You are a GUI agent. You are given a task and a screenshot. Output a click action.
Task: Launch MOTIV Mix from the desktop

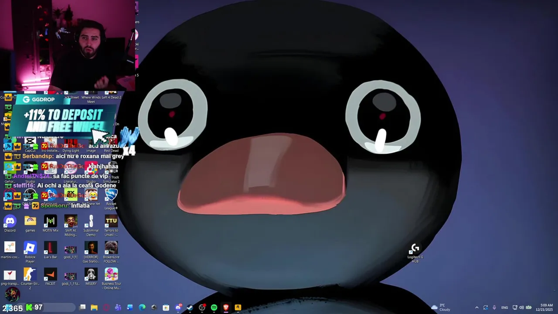pyautogui.click(x=50, y=224)
